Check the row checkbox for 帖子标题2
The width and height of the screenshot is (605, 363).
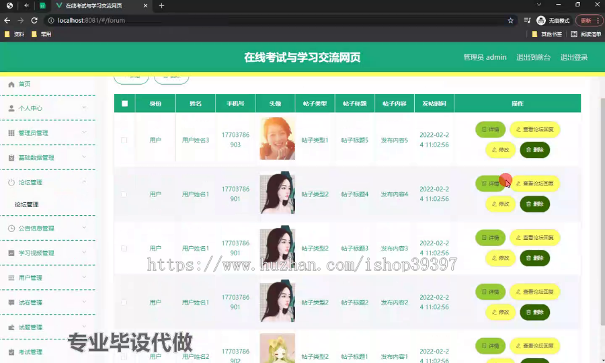point(124,302)
